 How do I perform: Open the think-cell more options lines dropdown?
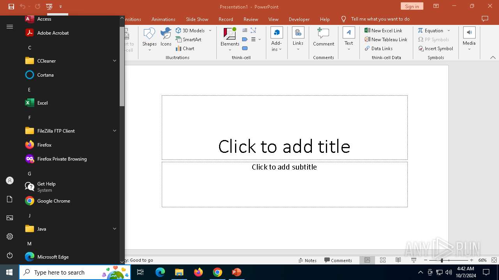click(256, 39)
